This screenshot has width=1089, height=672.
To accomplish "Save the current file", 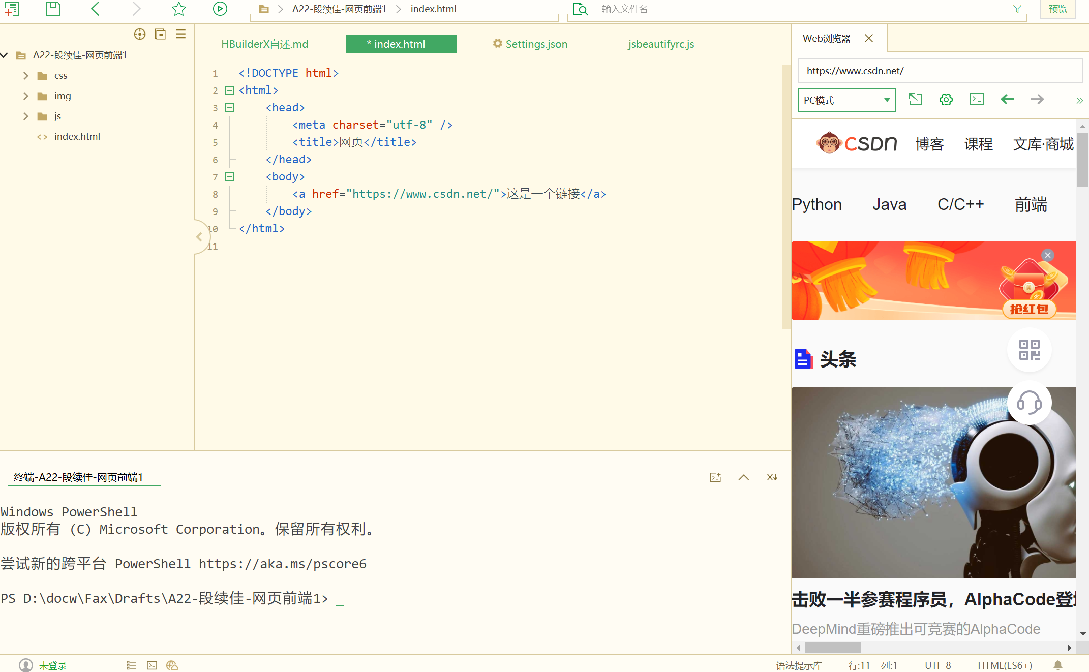I will 53,9.
